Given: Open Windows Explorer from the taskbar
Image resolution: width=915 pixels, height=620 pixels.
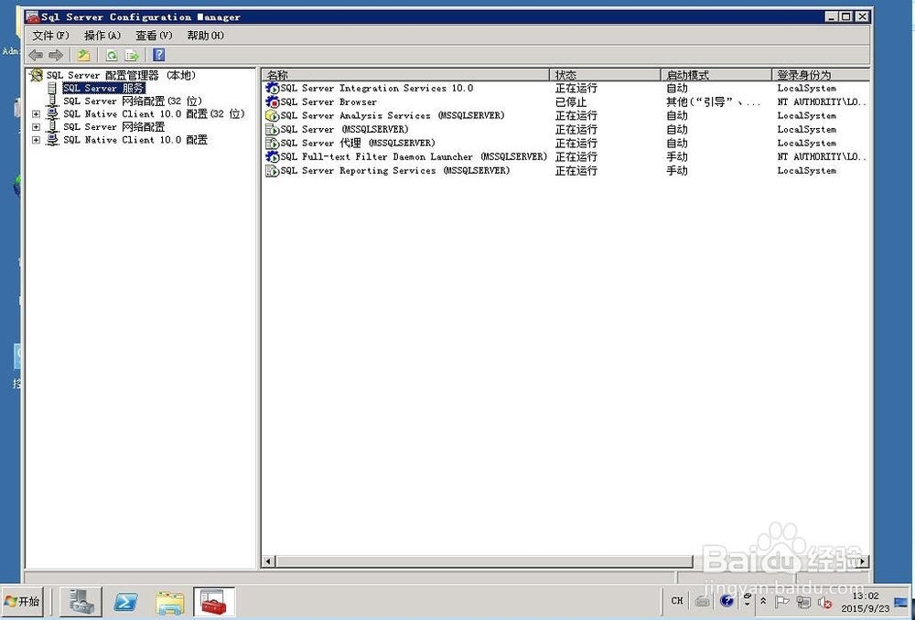Looking at the screenshot, I should coord(170,603).
